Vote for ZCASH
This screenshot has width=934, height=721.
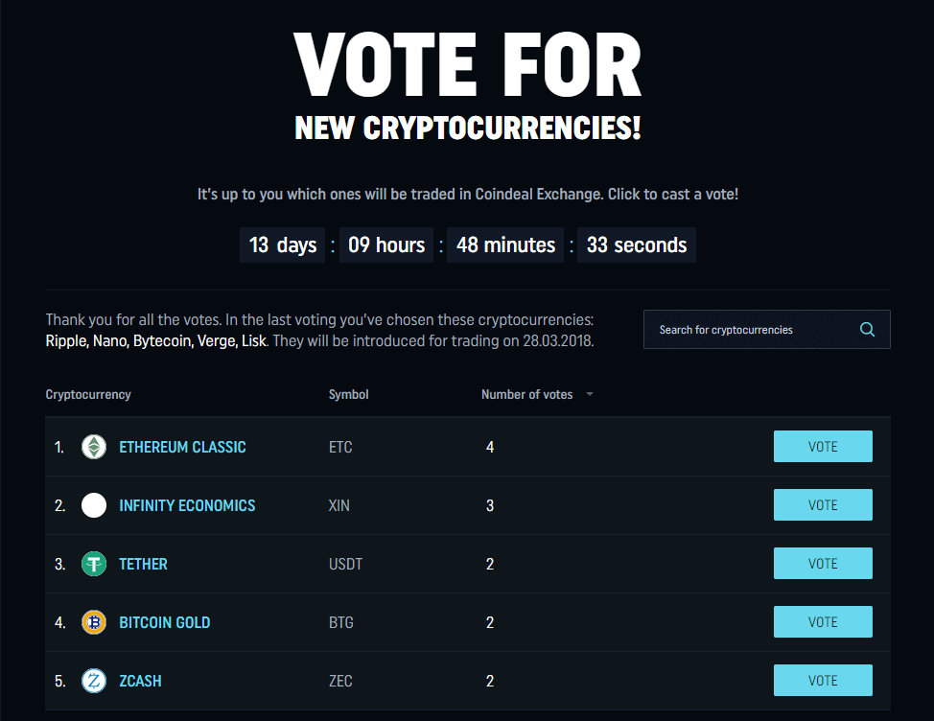tap(822, 680)
